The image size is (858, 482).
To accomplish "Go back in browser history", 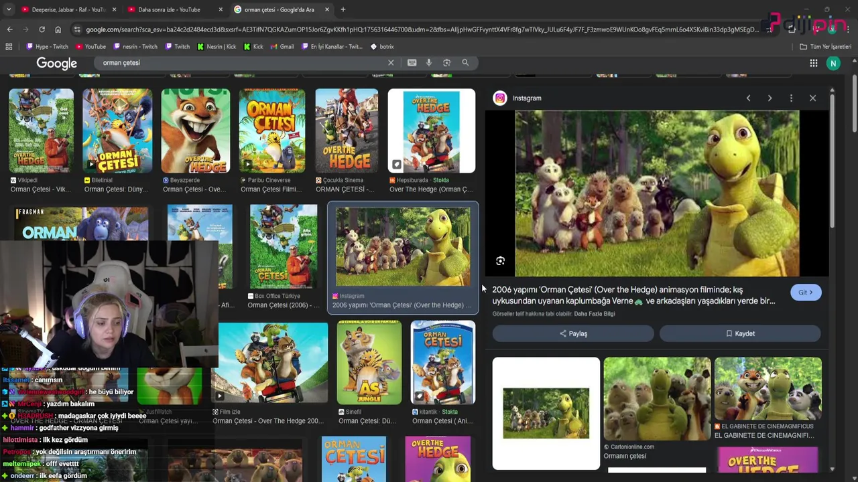I will pos(9,29).
